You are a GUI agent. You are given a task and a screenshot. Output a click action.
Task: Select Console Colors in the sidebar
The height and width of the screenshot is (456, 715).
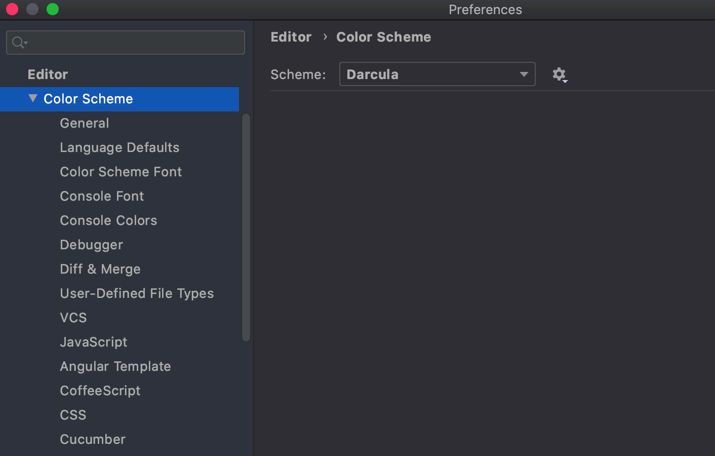tap(108, 220)
